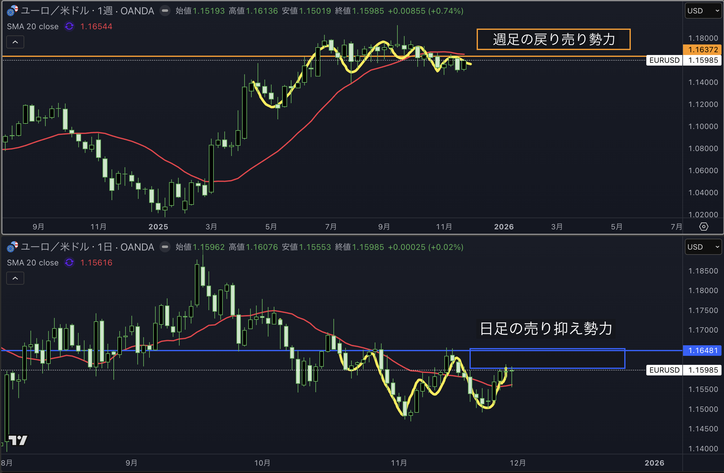
Task: Click the weekly ユーロ/米ドル 1週 OANDA symbol title
Action: point(87,11)
